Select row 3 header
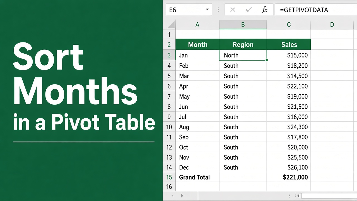The width and height of the screenshot is (357, 201). pos(169,55)
